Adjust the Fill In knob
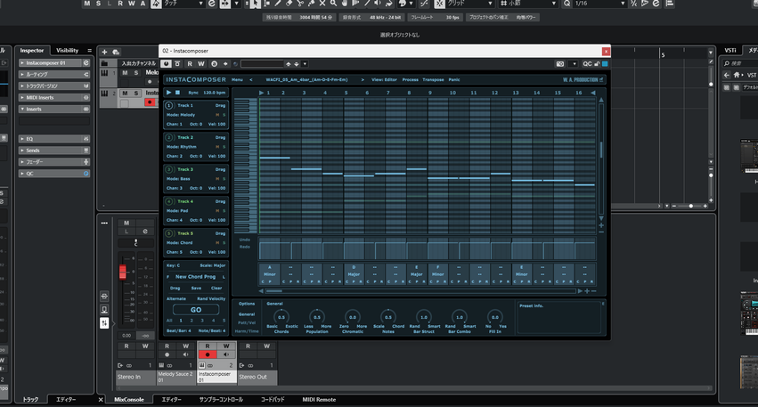 pos(494,317)
